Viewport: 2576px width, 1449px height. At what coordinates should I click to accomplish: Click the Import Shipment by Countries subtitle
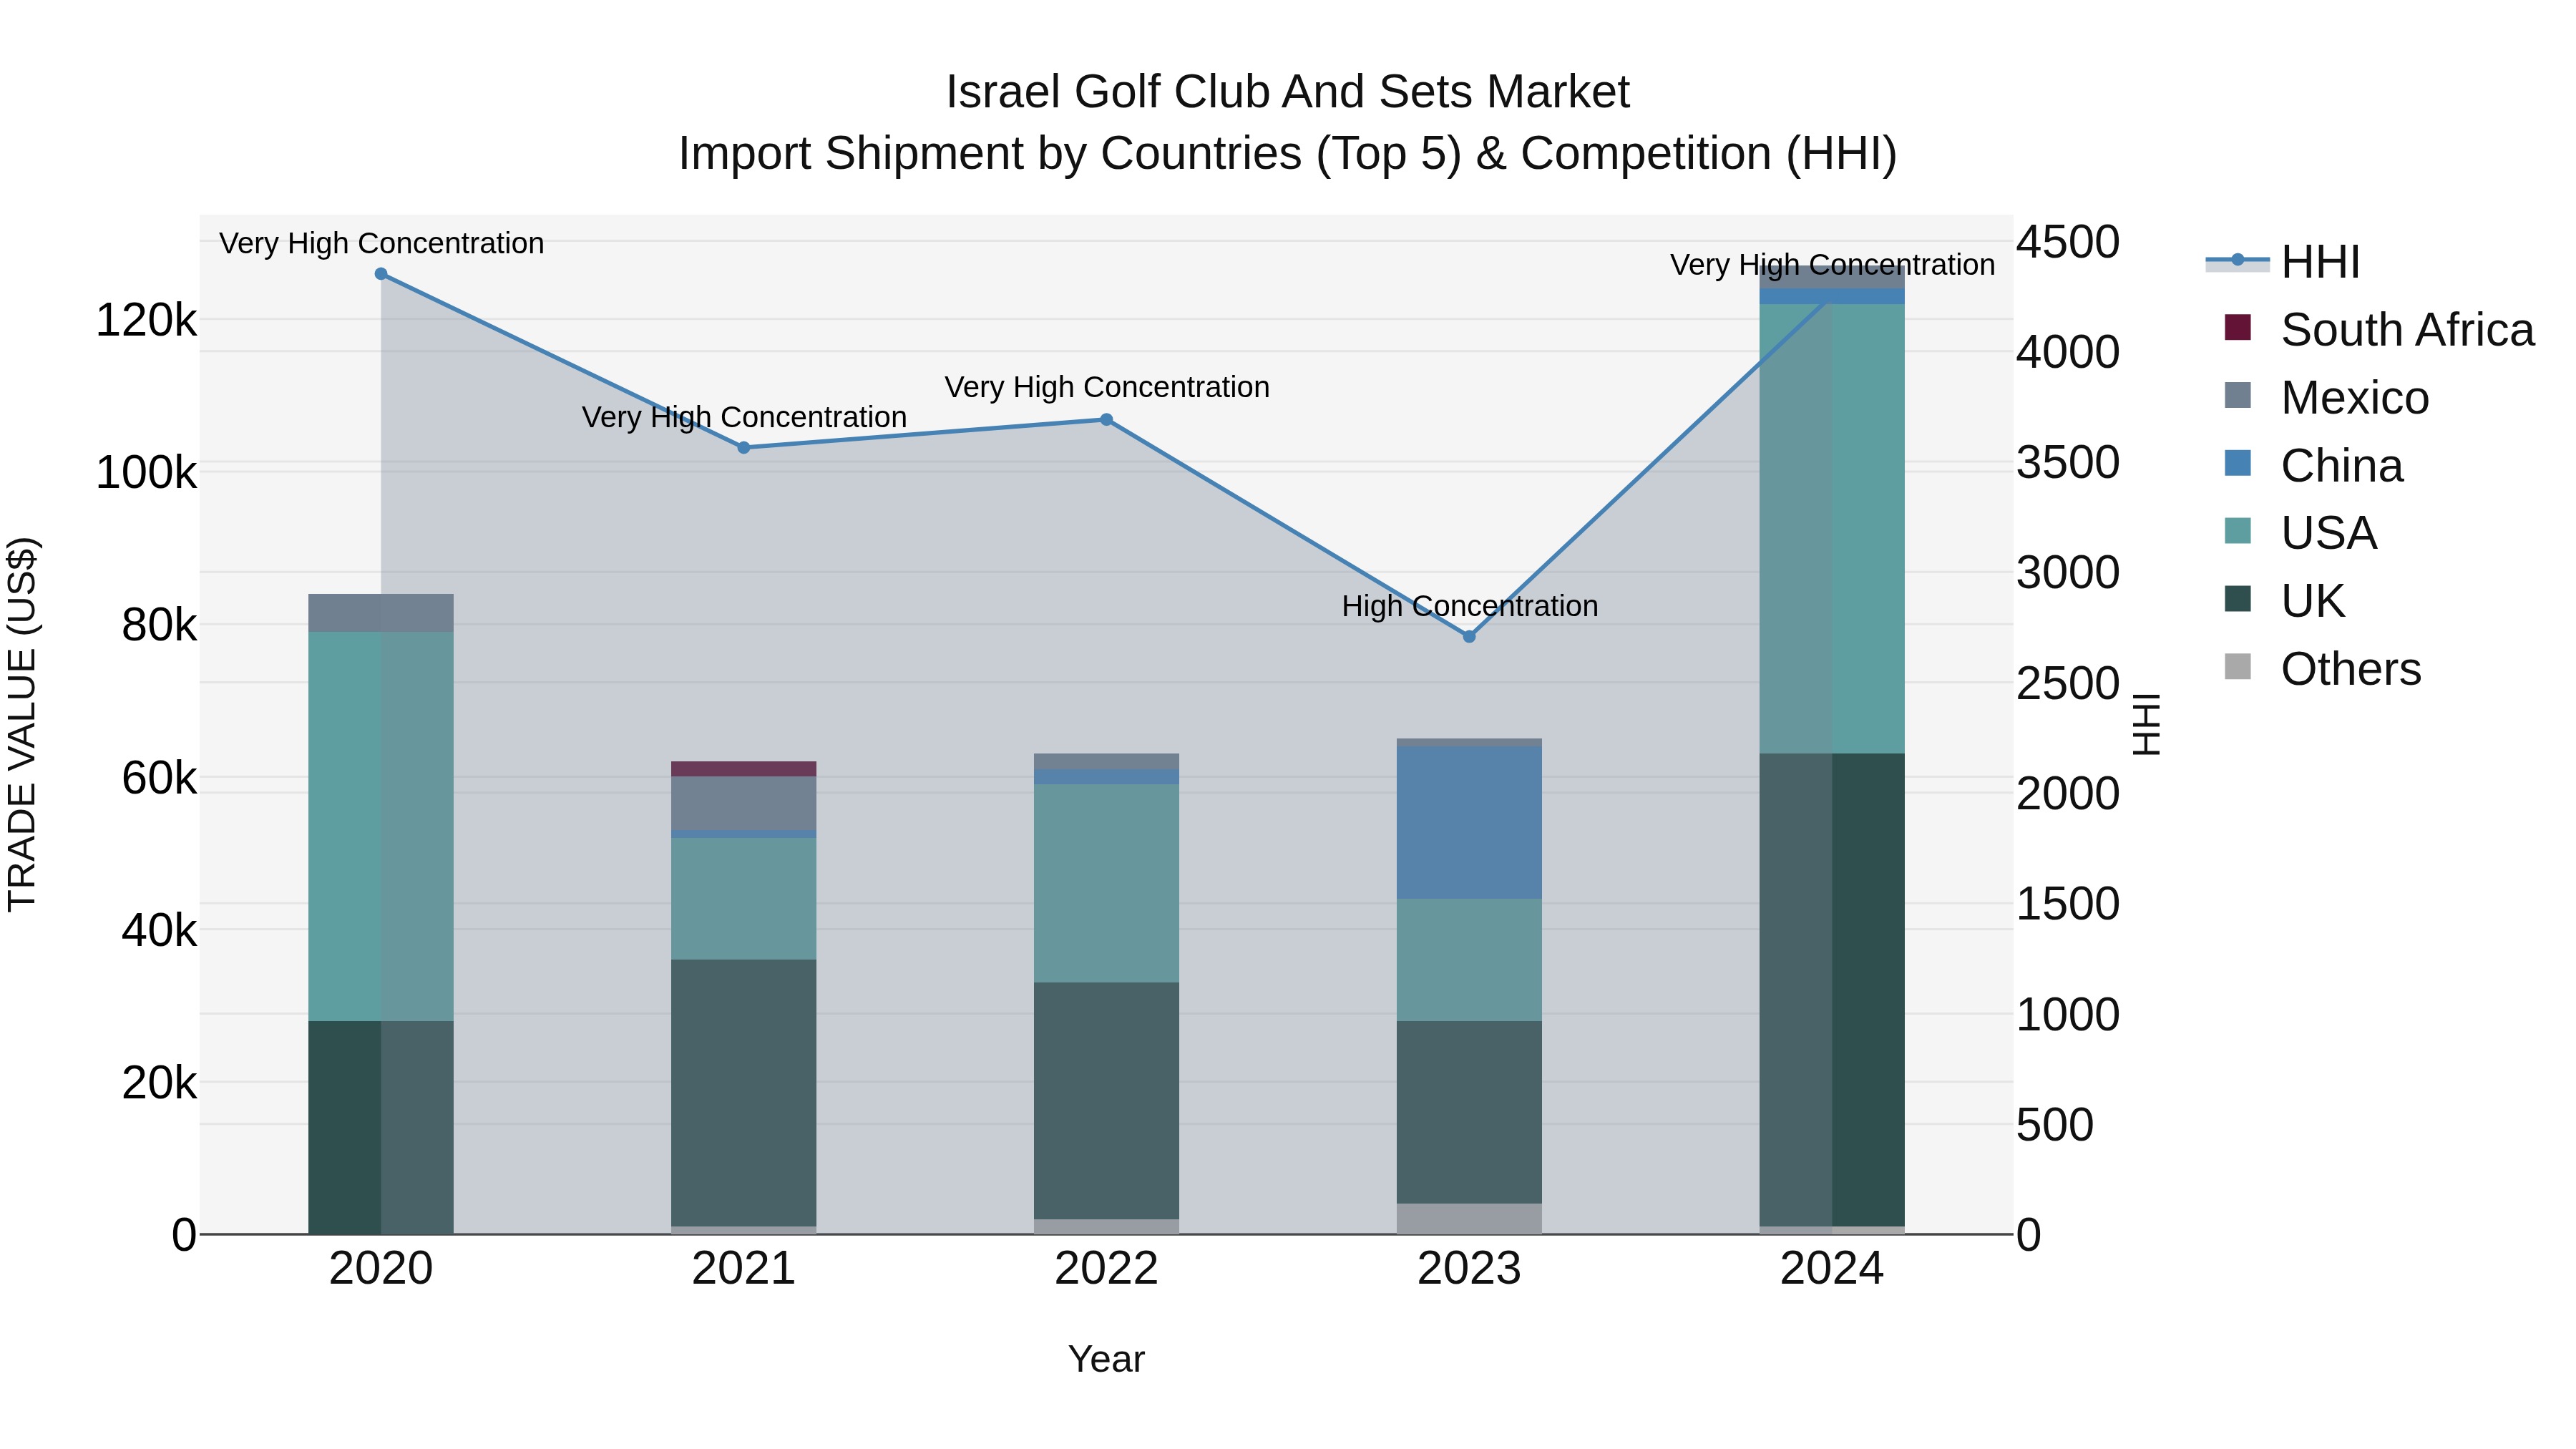1288,154
